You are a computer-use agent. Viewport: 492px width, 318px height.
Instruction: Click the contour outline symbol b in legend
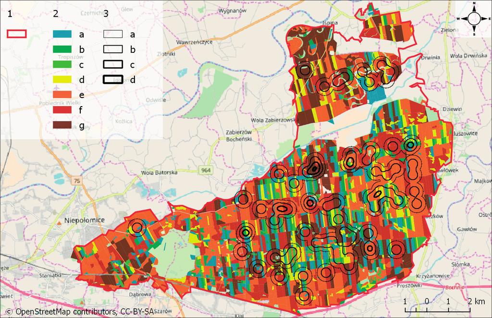[113, 49]
